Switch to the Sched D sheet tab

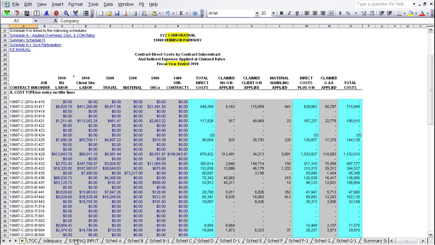(205, 241)
